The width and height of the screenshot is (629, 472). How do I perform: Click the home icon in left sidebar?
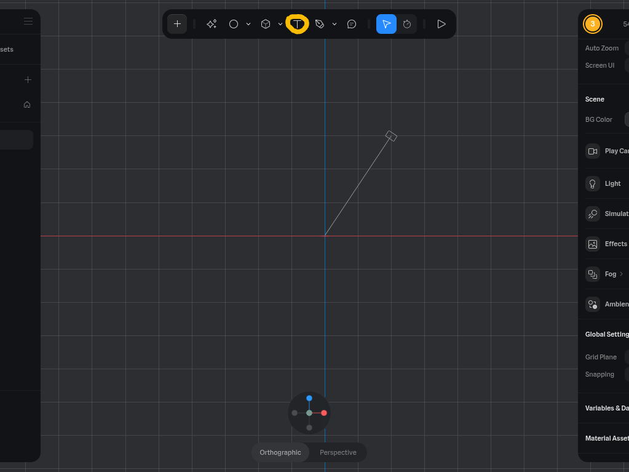coord(27,105)
